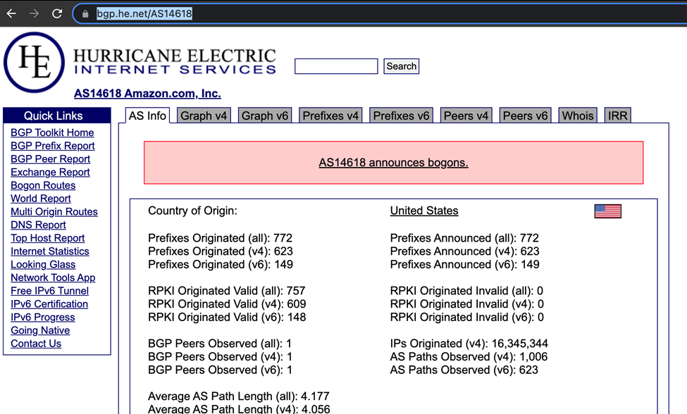Open Looking Glass link

43,264
